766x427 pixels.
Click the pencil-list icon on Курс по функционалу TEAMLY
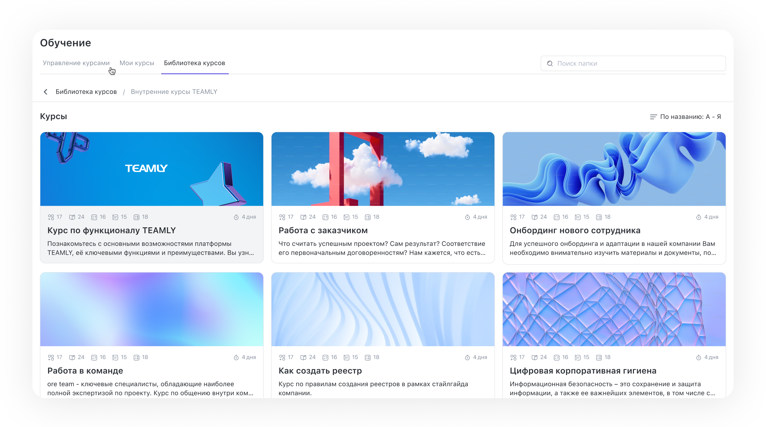point(115,217)
